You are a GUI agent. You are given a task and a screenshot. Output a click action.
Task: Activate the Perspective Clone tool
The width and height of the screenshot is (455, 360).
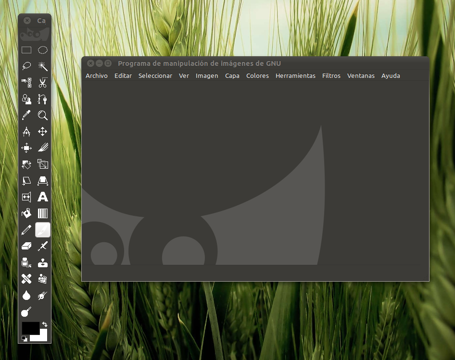pos(43,279)
